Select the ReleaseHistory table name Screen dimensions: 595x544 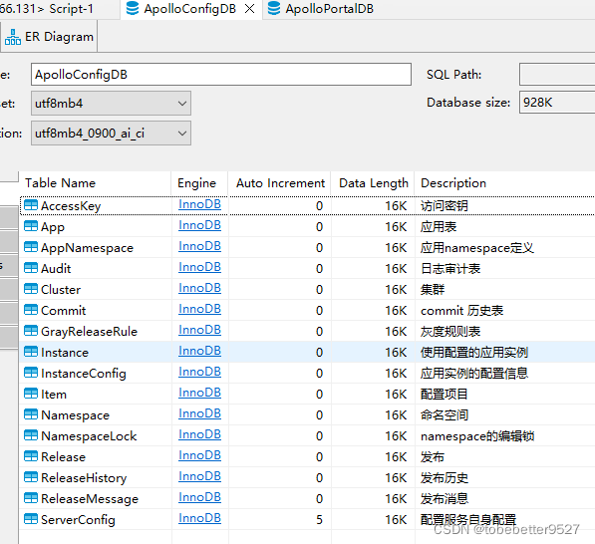click(84, 478)
